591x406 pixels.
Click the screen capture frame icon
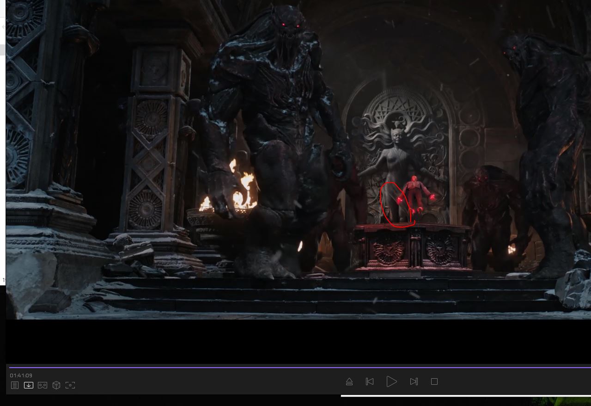click(70, 385)
